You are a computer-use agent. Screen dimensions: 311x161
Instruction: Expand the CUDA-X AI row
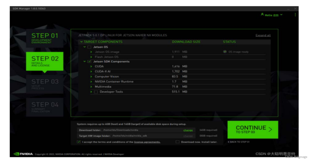coord(91,72)
